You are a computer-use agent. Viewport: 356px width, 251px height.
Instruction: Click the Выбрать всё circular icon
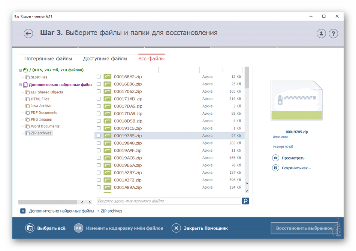(x=30, y=227)
